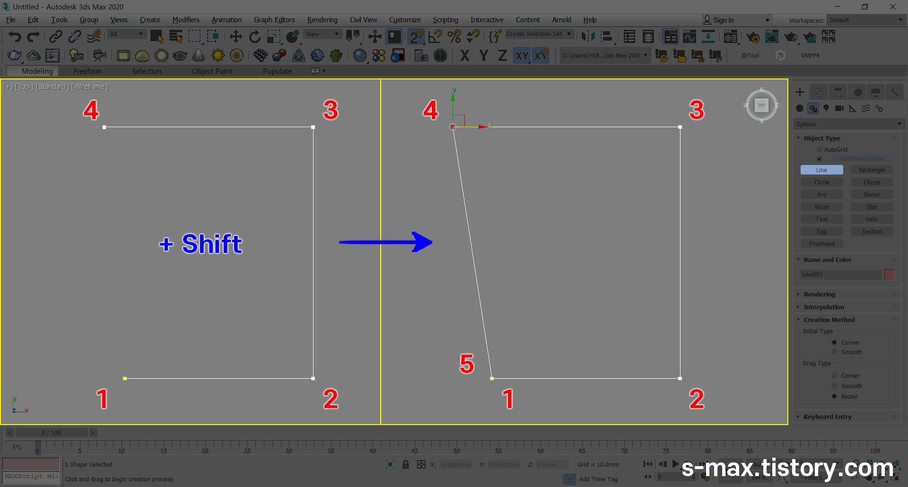Open the Line001 object color swatch
The width and height of the screenshot is (908, 487).
point(890,274)
